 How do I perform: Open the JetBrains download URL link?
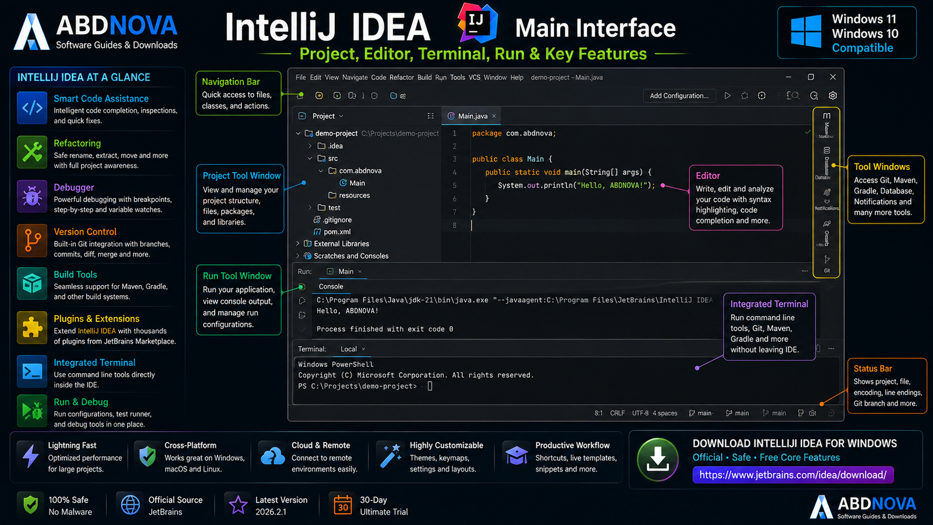793,475
